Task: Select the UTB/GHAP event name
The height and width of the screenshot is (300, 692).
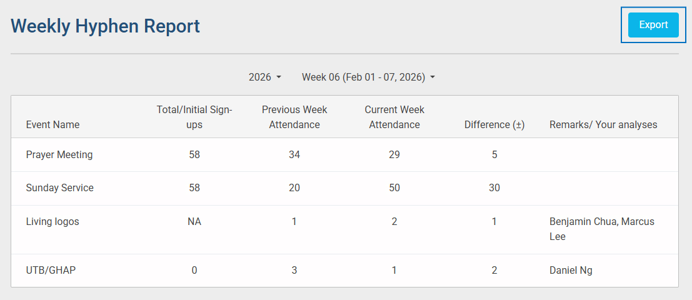Action: pos(51,271)
